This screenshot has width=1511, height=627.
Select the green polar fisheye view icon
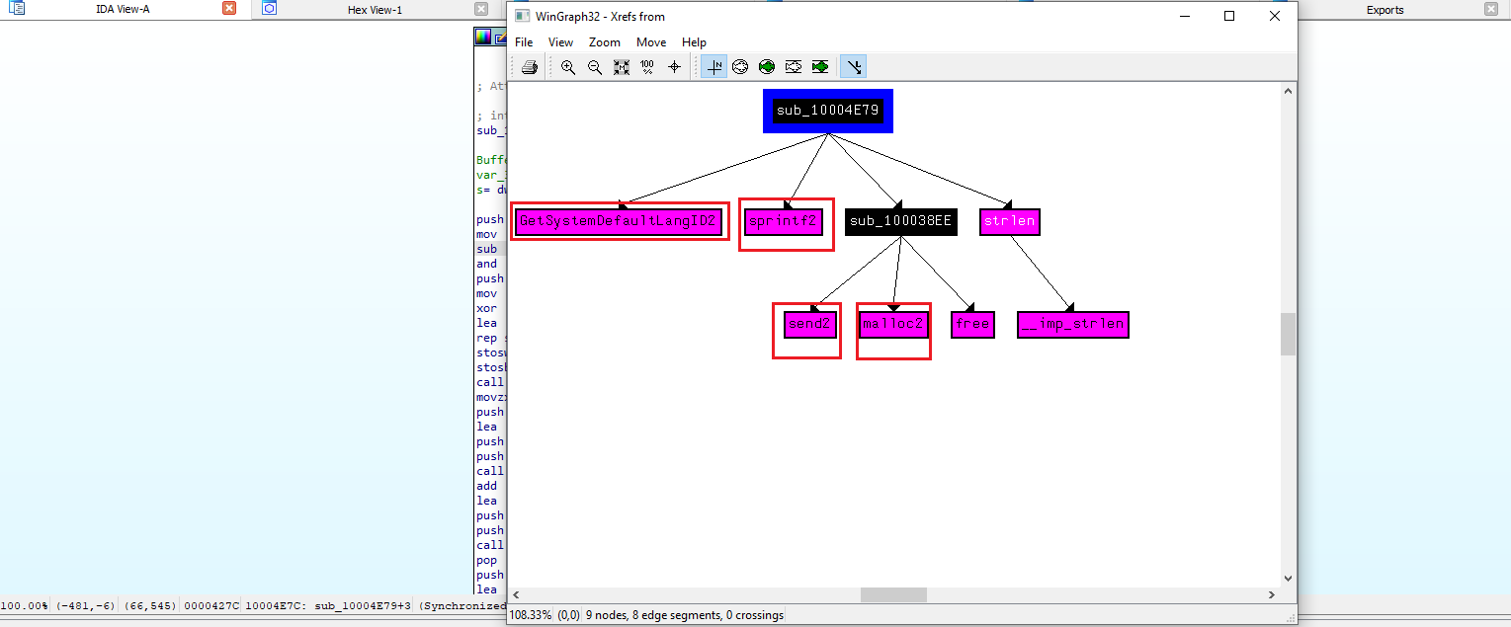pyautogui.click(x=767, y=67)
